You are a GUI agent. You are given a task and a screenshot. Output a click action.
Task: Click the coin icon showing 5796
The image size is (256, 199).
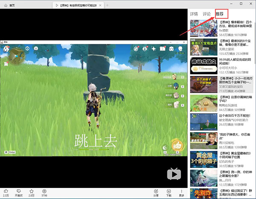[44, 190]
